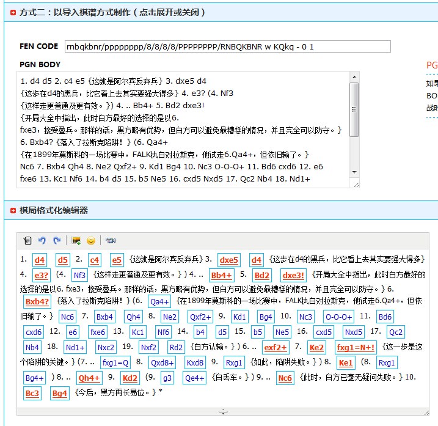The height and width of the screenshot is (426, 438).
Task: Select the Bg4+ move button
Action: 35,378
